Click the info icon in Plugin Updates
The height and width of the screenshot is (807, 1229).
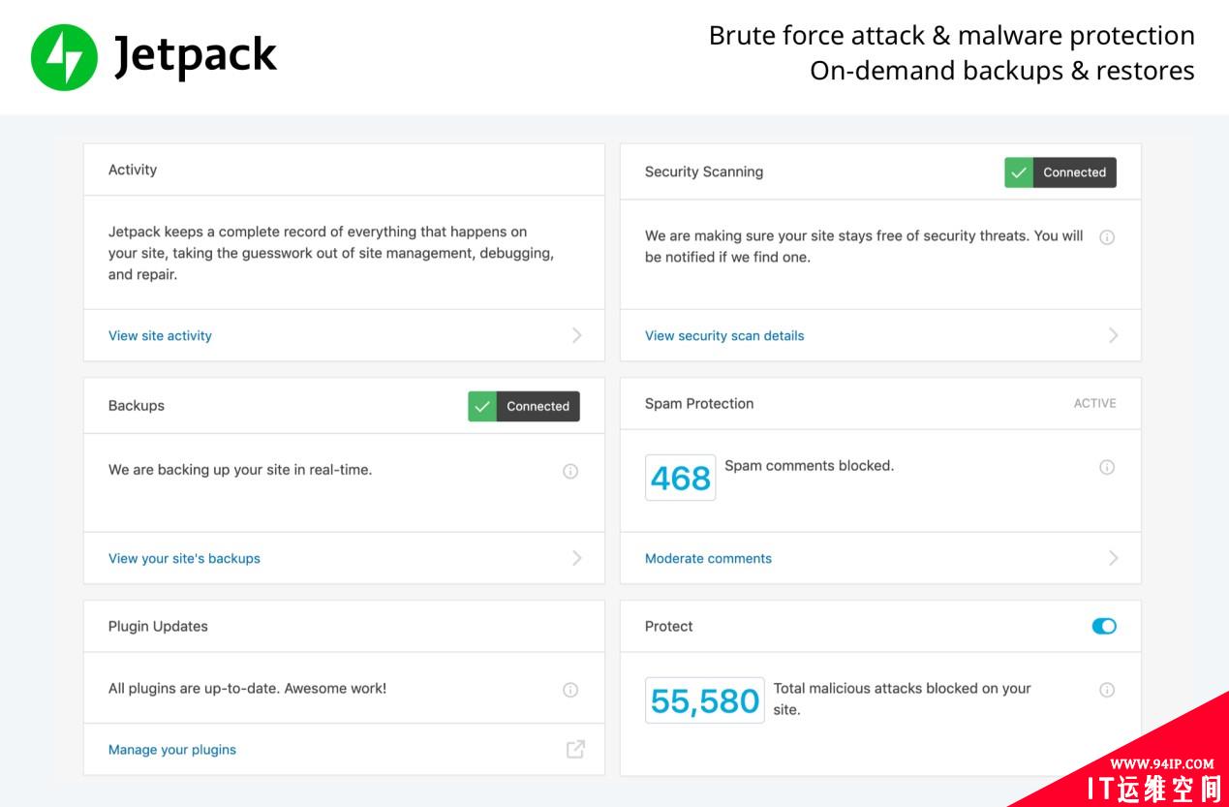tap(570, 690)
